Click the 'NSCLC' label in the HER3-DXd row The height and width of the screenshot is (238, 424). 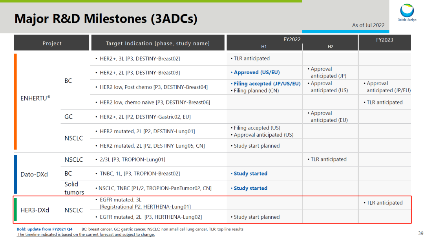(73, 210)
